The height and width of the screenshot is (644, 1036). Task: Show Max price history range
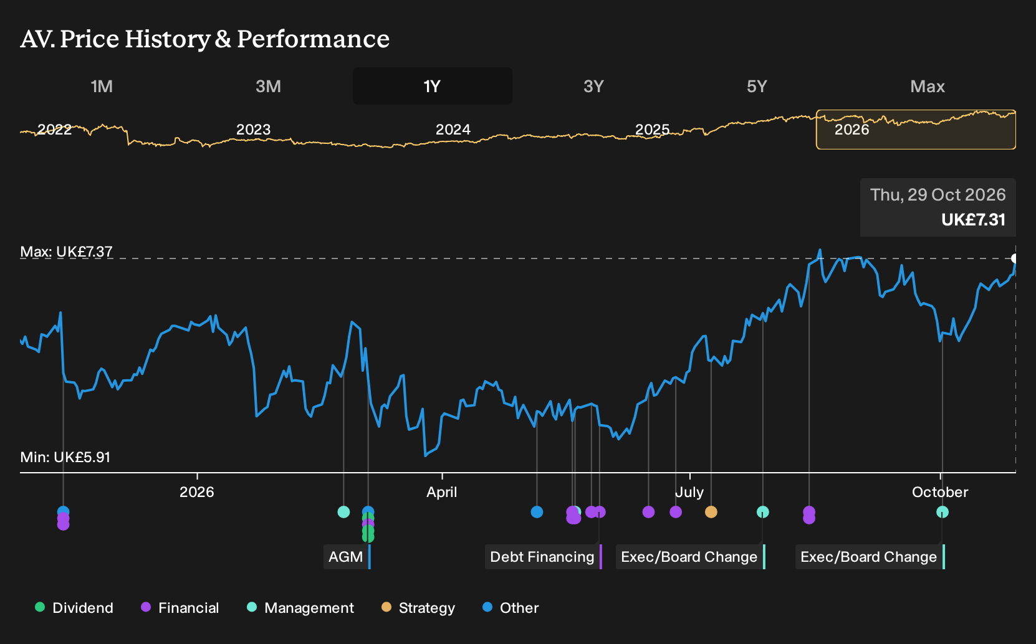[928, 86]
